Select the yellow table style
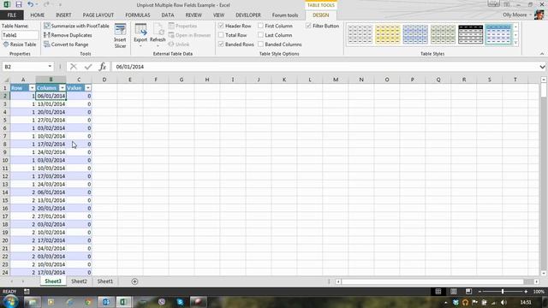Viewport: 548px width, 308px height. (x=388, y=34)
